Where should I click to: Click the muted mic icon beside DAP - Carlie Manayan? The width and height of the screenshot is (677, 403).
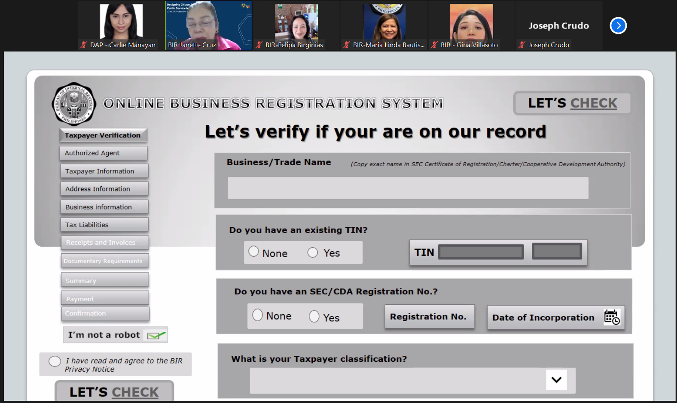point(84,45)
